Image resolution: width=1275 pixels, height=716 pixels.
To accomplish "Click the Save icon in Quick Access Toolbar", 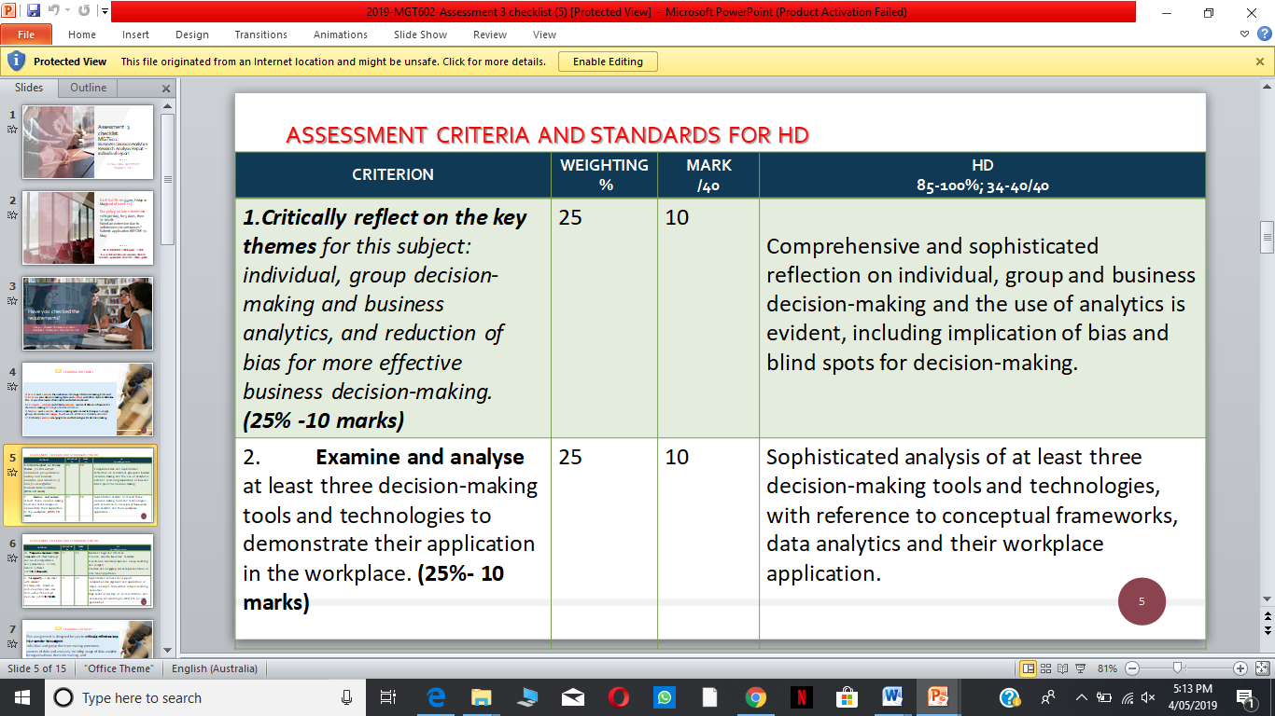I will tap(34, 12).
